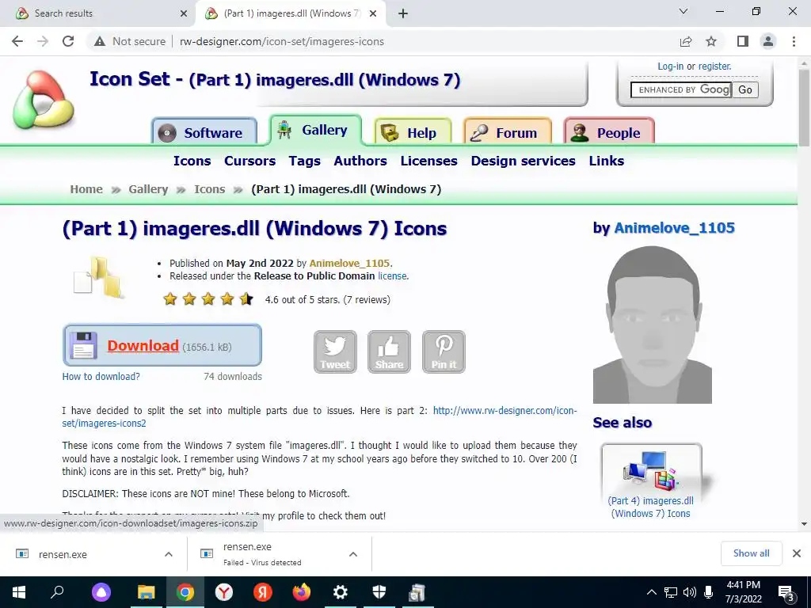The height and width of the screenshot is (608, 811).
Task: Show hidden system tray icons
Action: coord(652,592)
